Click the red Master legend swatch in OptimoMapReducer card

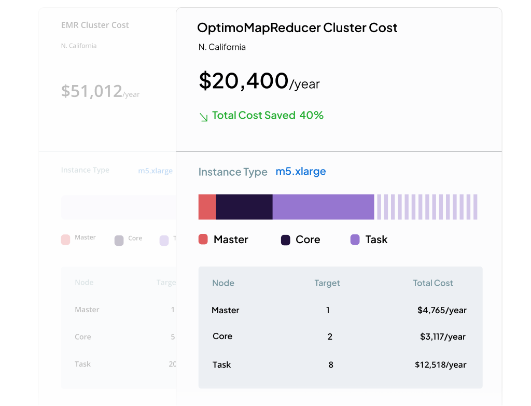tap(203, 239)
